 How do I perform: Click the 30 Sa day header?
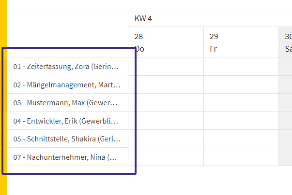coord(286,42)
